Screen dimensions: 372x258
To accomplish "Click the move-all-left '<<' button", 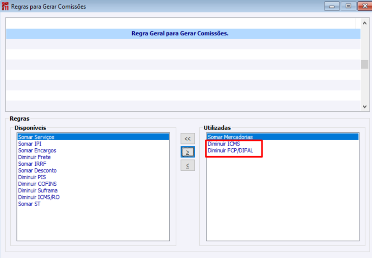I will (x=188, y=138).
